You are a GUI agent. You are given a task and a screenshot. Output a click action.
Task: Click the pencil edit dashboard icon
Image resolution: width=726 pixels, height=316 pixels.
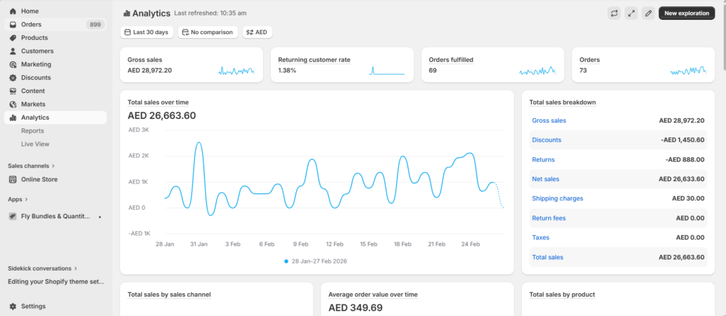click(x=648, y=13)
